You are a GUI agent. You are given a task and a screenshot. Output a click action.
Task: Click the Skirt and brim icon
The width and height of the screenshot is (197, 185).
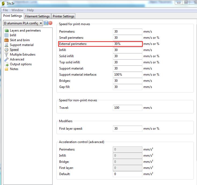(x=6, y=40)
